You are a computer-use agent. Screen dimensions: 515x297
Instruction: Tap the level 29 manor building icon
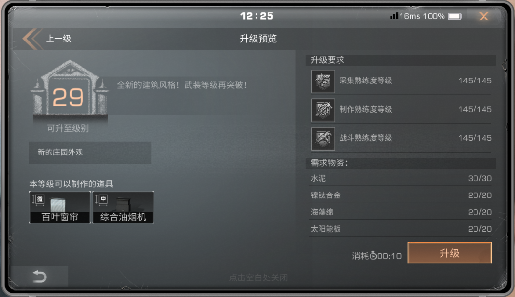click(69, 89)
